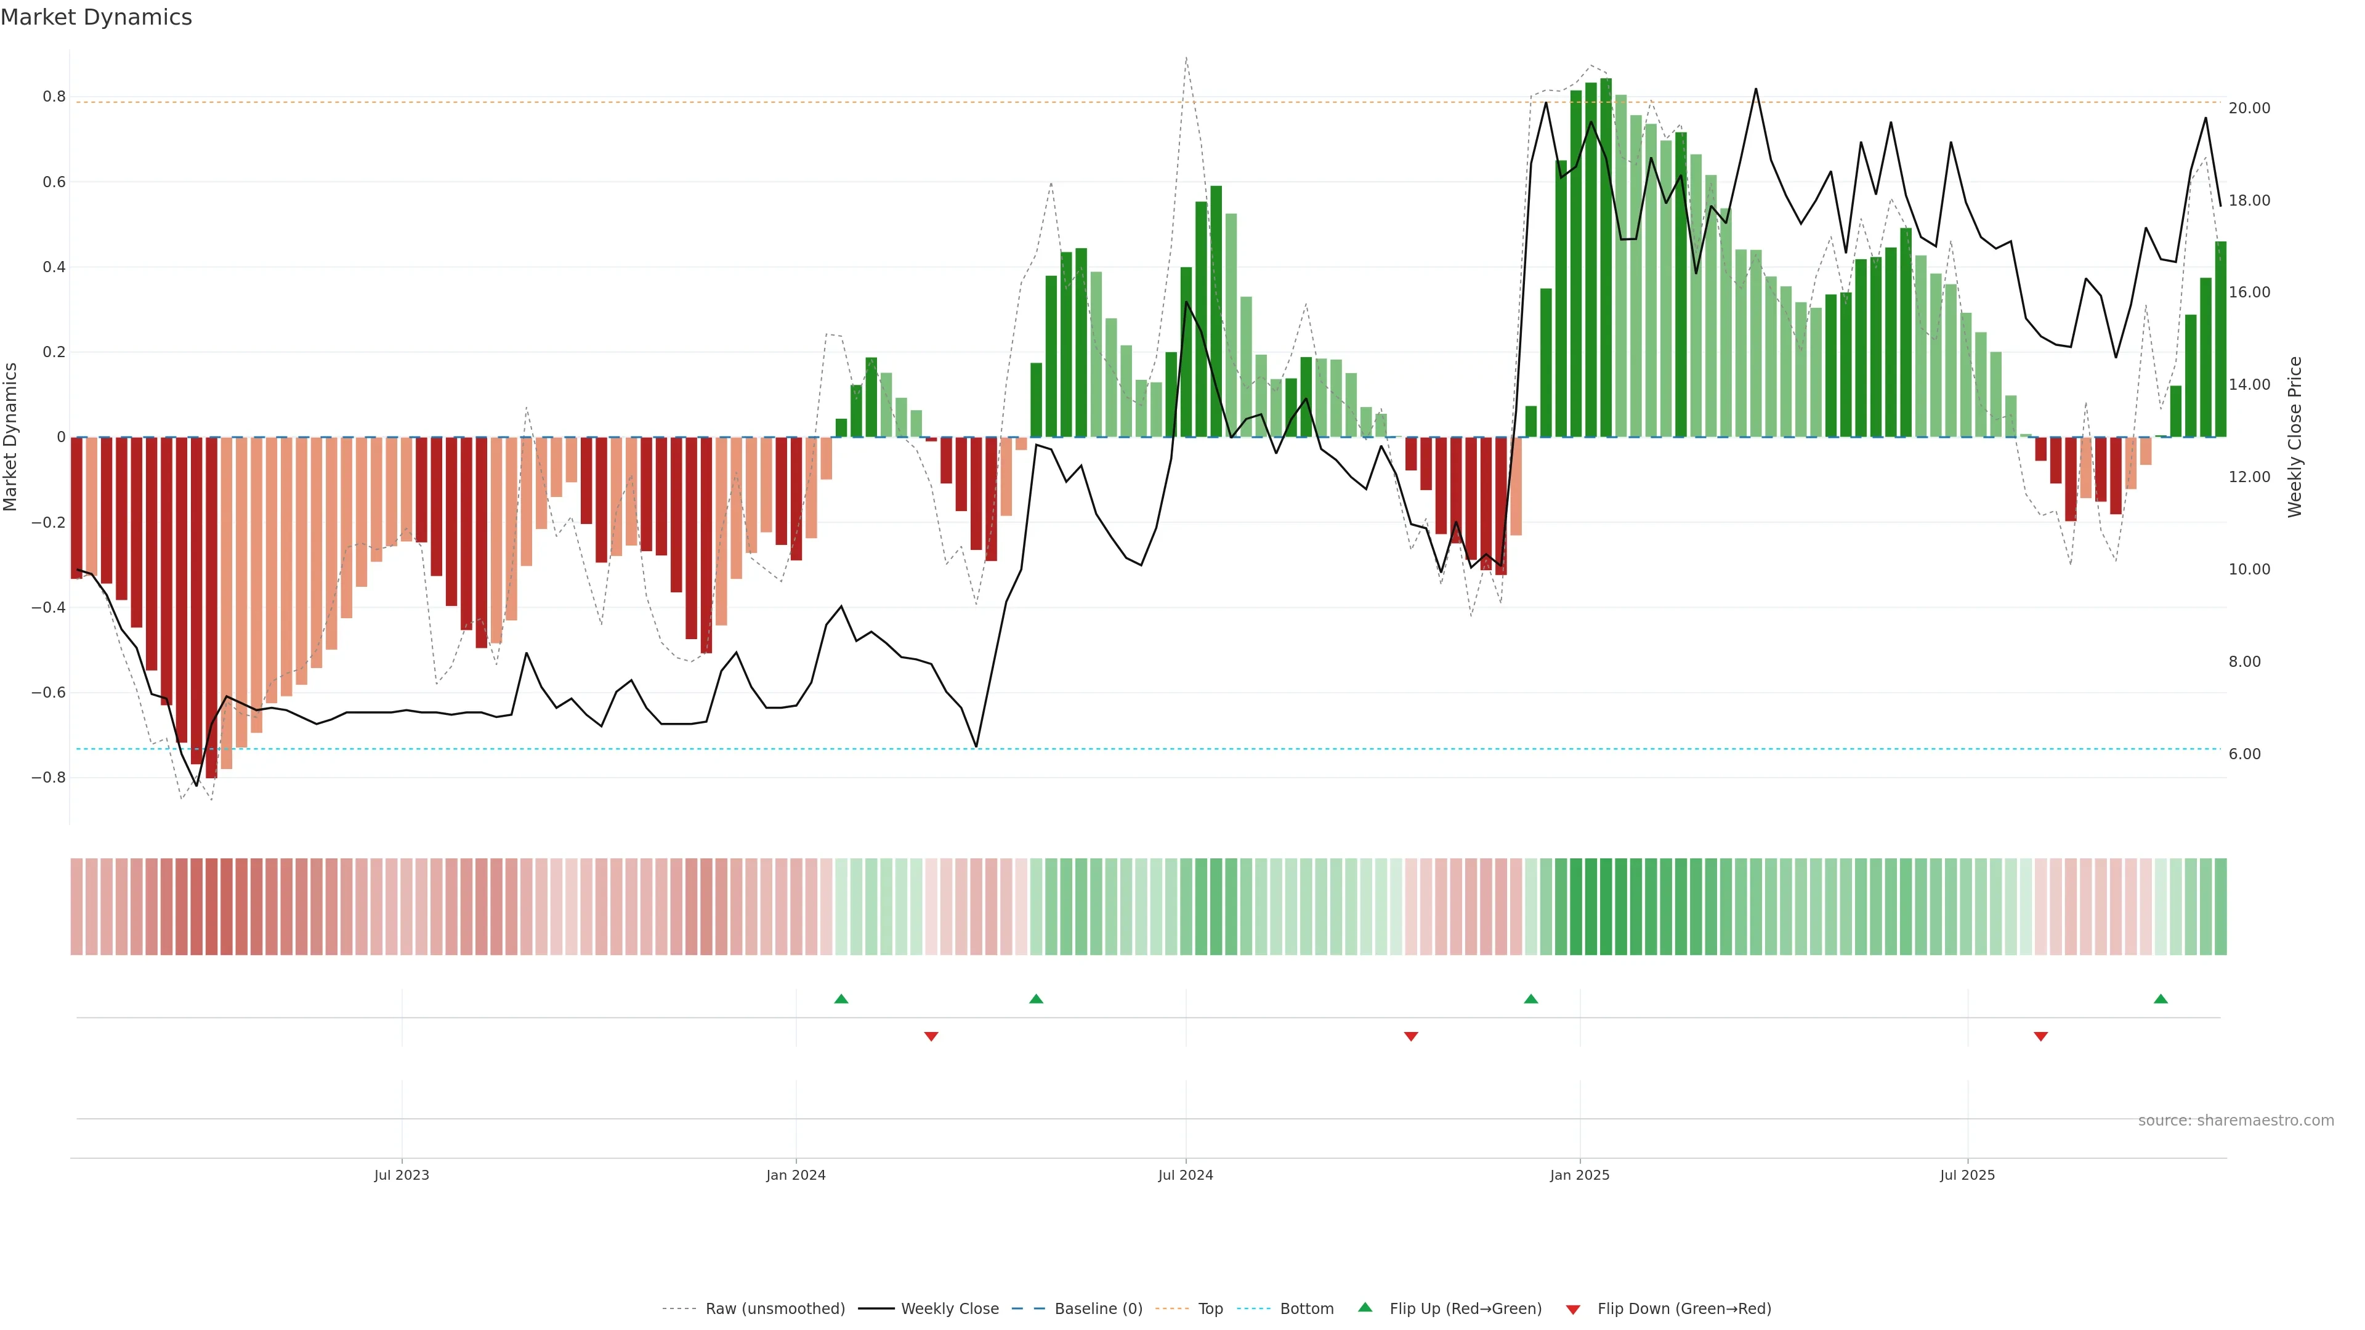Toggle Weekly Close line in legend
The width and height of the screenshot is (2365, 1330).
click(x=949, y=1309)
